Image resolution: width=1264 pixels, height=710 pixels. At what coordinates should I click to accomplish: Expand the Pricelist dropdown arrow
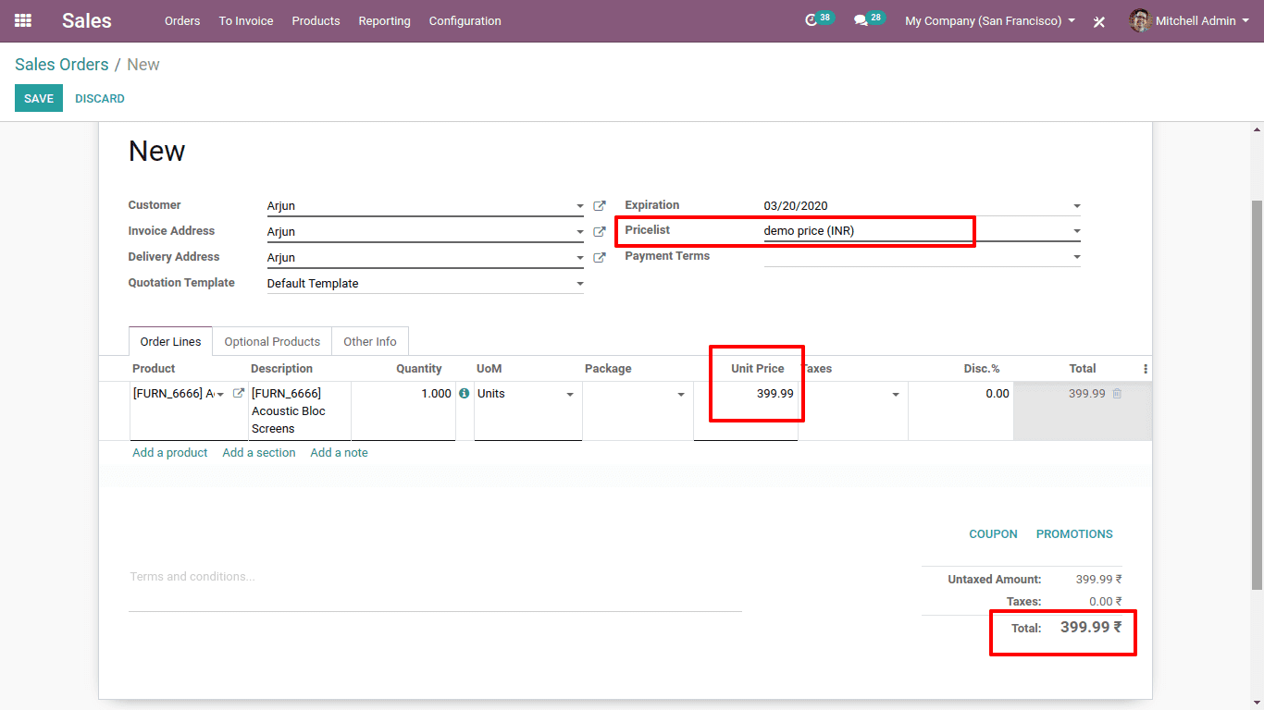(x=1077, y=231)
